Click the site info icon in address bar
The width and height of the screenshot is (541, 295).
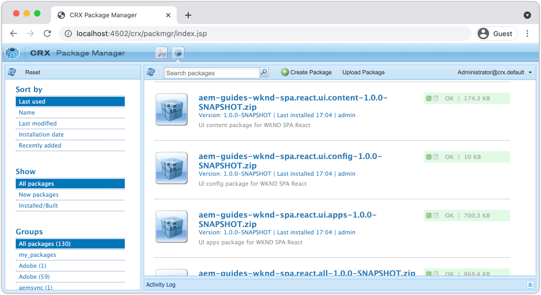tap(68, 33)
